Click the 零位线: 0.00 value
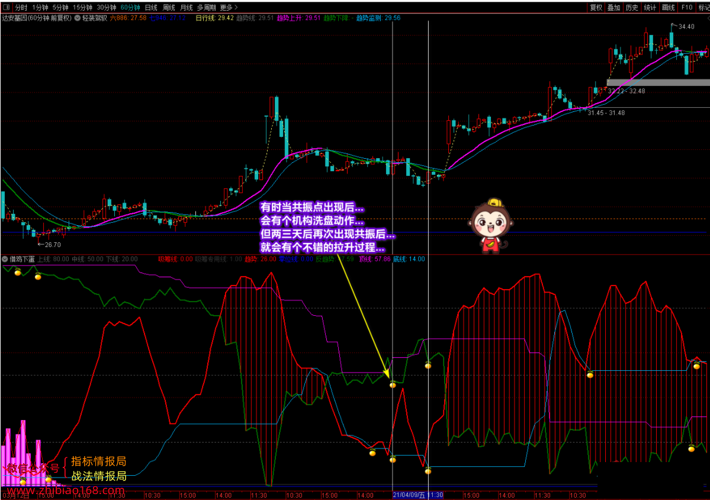 pyautogui.click(x=295, y=259)
